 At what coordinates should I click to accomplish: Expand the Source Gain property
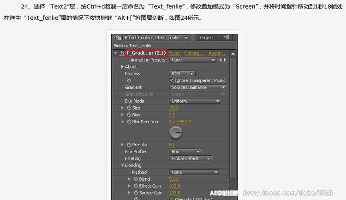click(129, 193)
